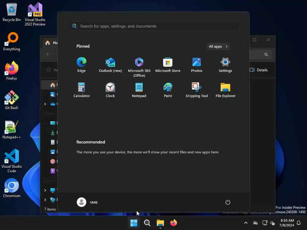This screenshot has width=307, height=230.
Task: Click the Videos icon in navigation pane
Action: tap(53, 171)
